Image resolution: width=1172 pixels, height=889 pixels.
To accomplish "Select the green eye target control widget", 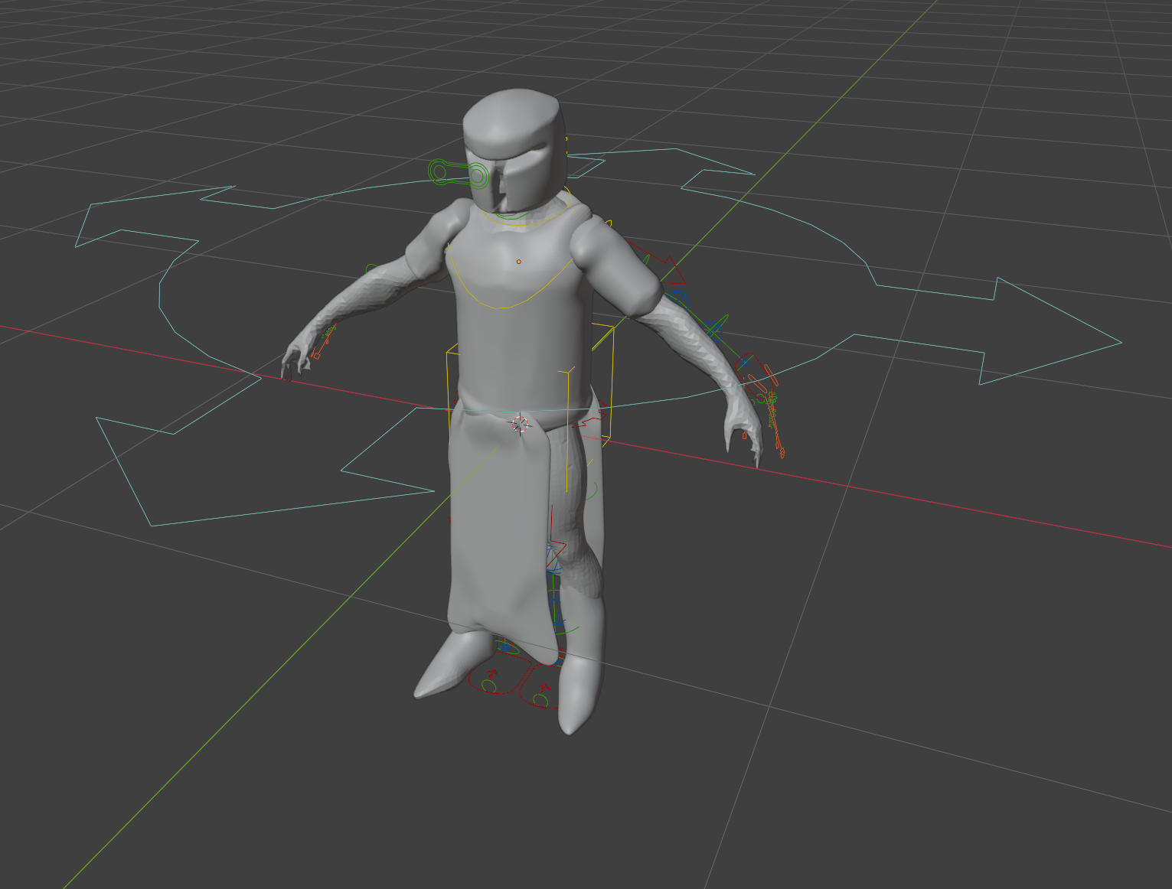I will (x=459, y=174).
